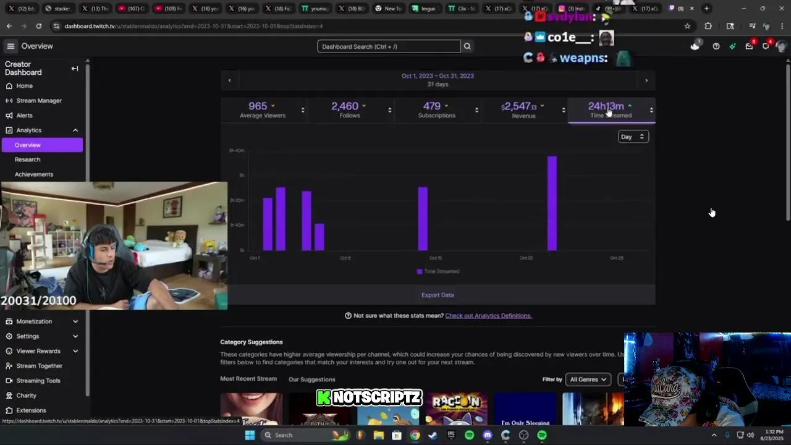
Task: Click the tallest chart bar near Oct 22
Action: click(x=552, y=203)
